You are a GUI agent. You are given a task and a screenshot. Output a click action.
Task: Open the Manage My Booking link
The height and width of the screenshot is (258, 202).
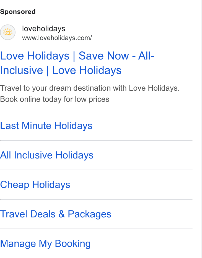(x=45, y=244)
